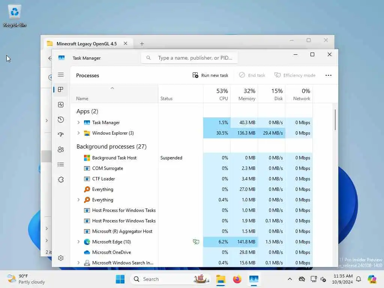Sort processes by Disk column
This screenshot has width=384, height=288.
[x=271, y=94]
